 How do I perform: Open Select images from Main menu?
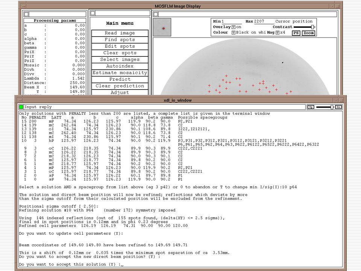point(120,59)
